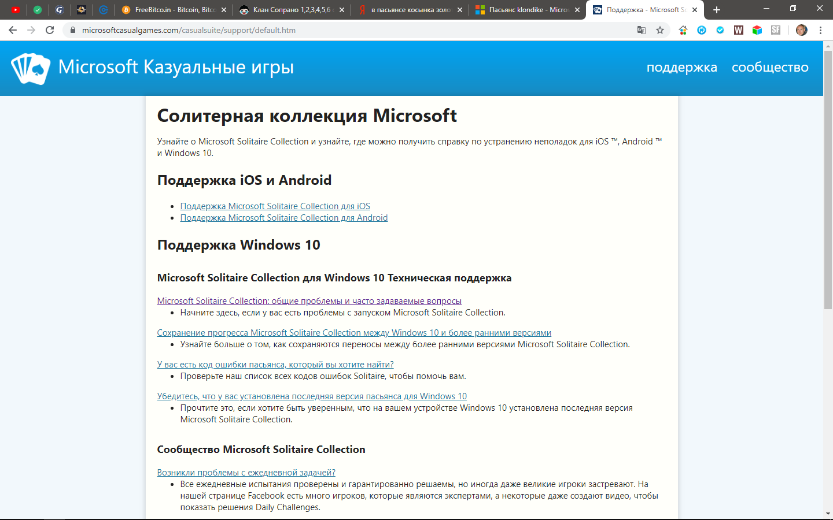Restore down the Chrome window

(793, 9)
